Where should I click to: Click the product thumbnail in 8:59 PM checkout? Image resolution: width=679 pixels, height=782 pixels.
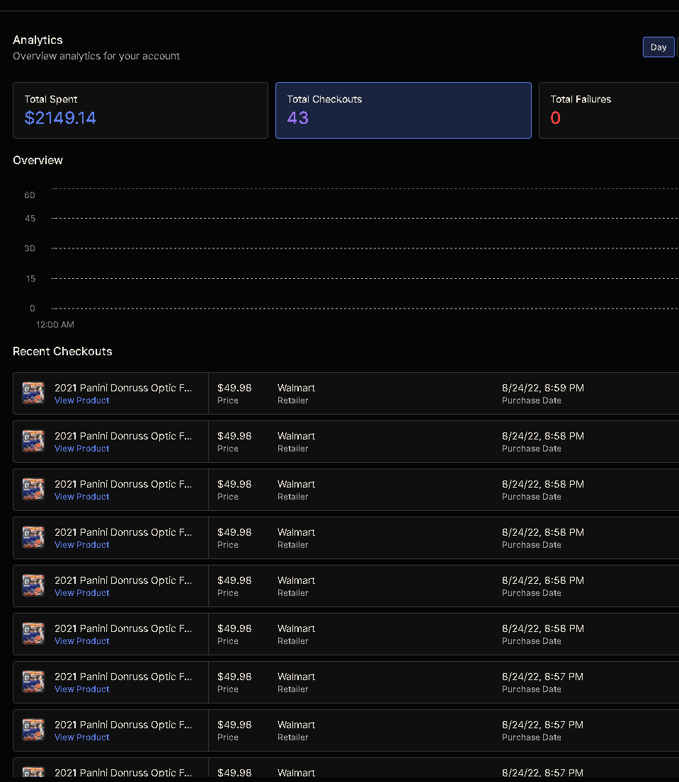point(33,393)
